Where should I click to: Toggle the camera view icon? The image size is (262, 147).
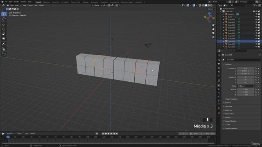213,33
